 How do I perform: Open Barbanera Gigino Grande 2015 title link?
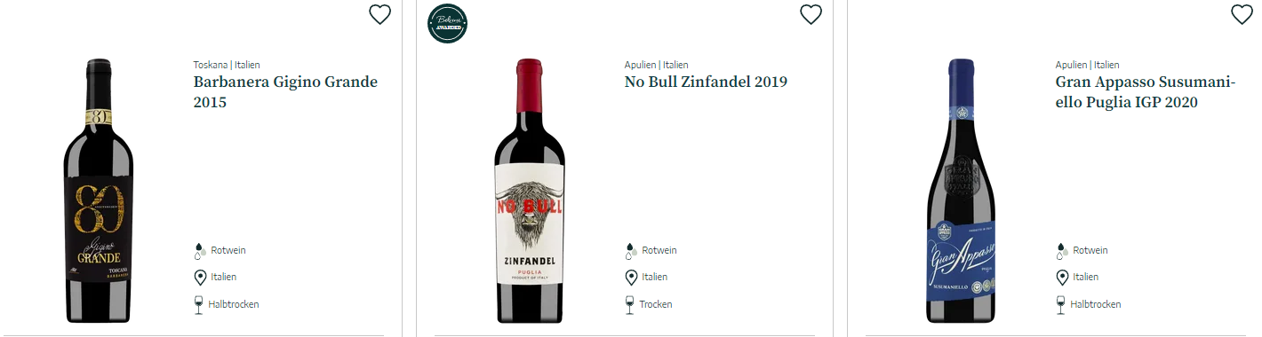tap(285, 92)
